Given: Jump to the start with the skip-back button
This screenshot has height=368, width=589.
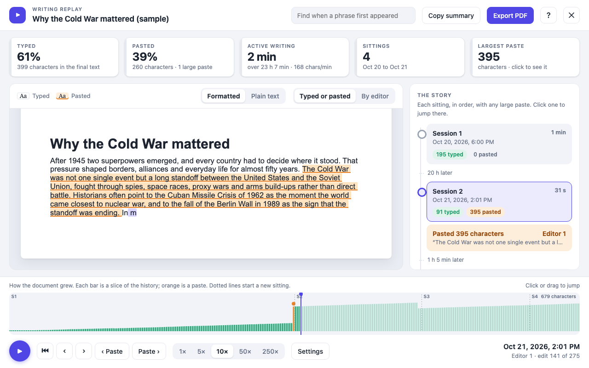Looking at the screenshot, I should (45, 351).
